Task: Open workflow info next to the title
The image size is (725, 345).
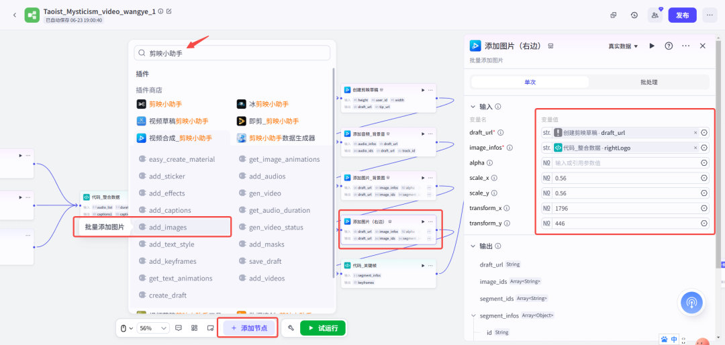Action: tap(160, 11)
